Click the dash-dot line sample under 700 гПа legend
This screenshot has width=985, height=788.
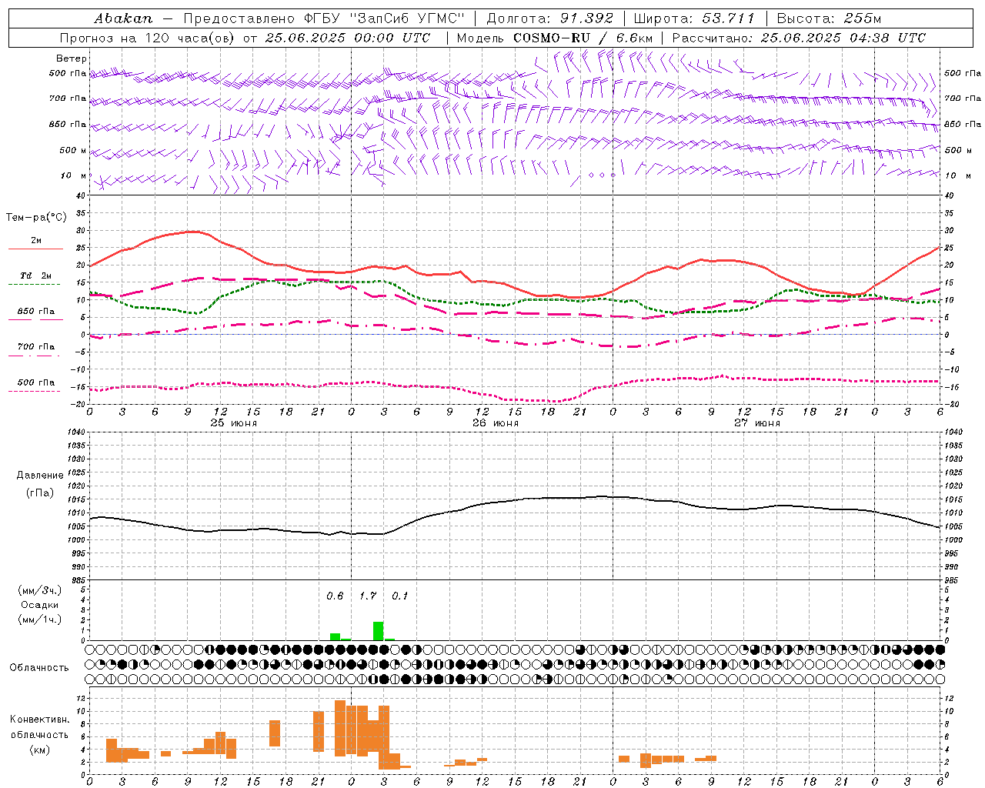34,356
